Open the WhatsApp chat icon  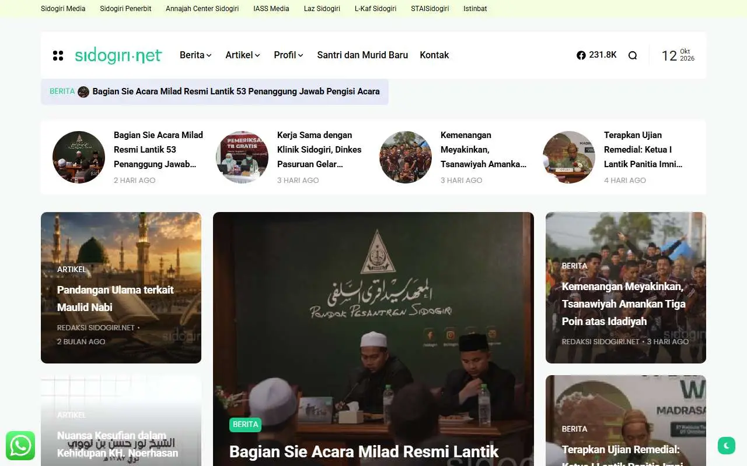(20, 446)
